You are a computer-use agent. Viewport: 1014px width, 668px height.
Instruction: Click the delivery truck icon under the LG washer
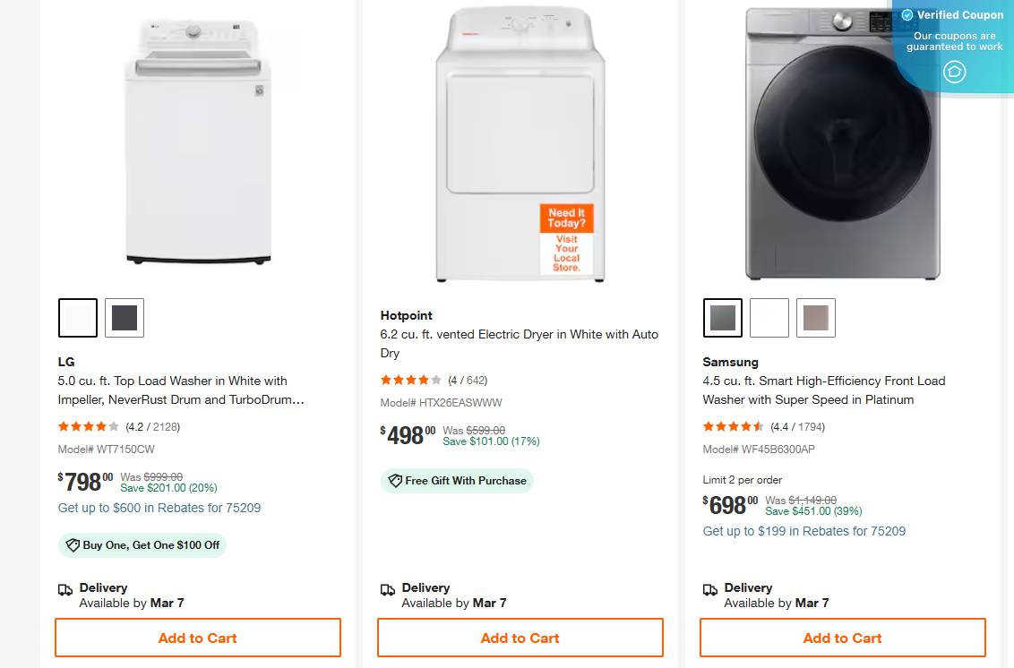[x=65, y=588]
